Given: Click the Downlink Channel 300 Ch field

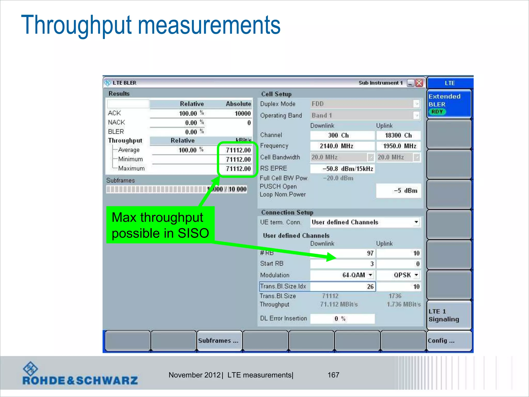Looking at the screenshot, I should (x=342, y=135).
